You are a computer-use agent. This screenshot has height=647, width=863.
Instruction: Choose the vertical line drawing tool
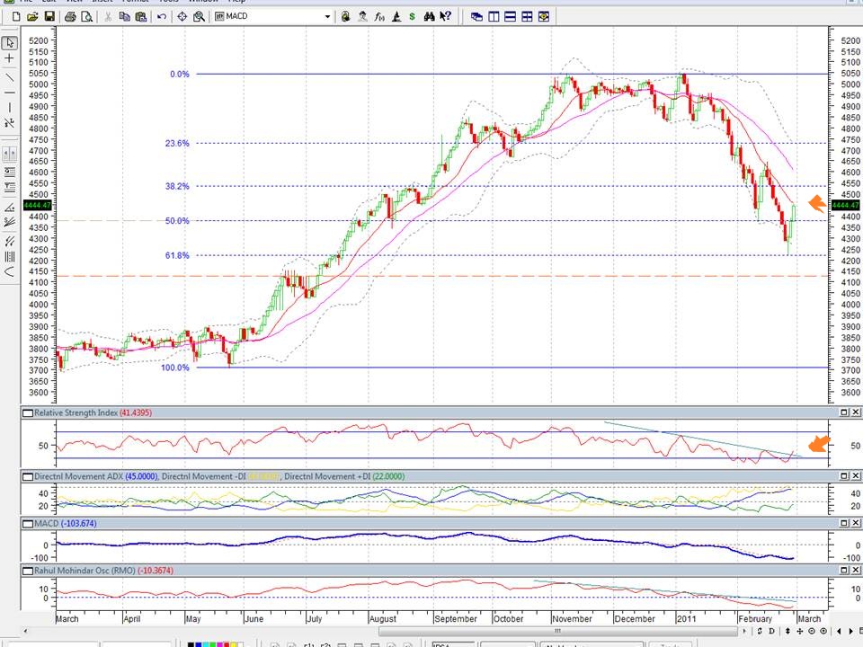coord(9,108)
